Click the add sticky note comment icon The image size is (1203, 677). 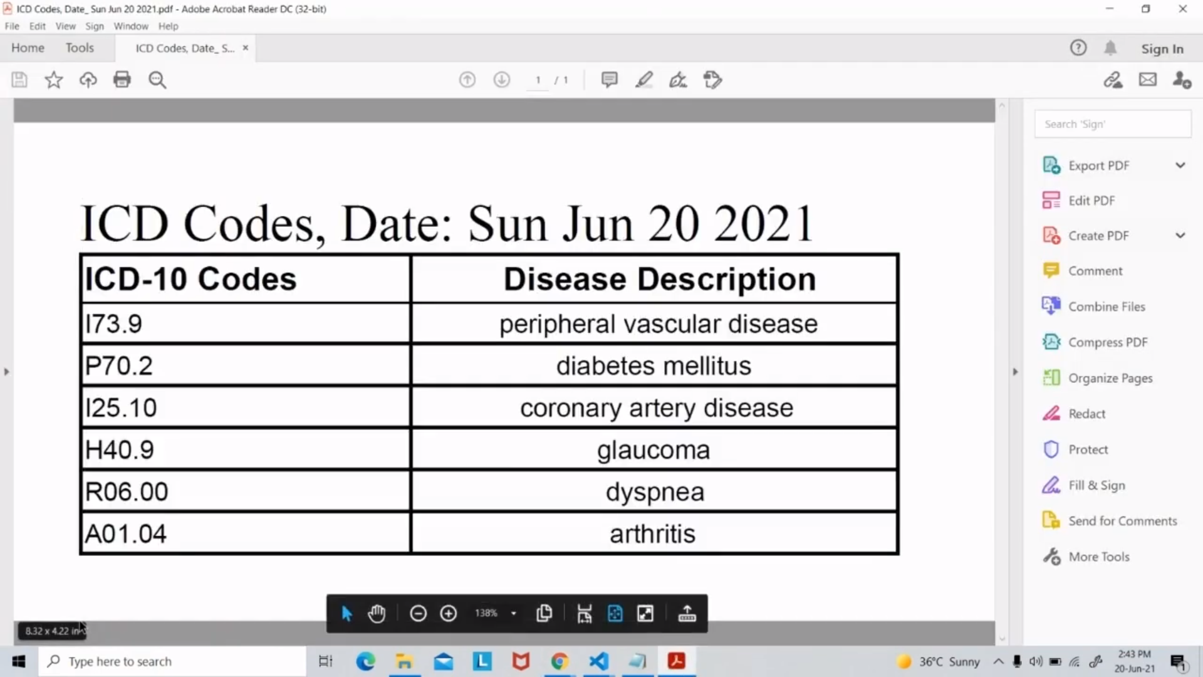click(x=609, y=80)
